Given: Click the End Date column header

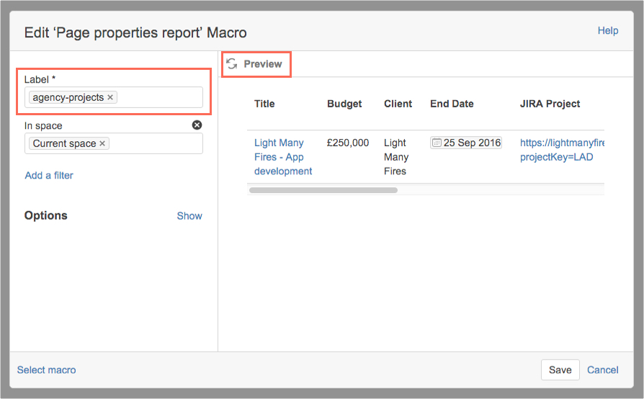Looking at the screenshot, I should [x=452, y=104].
